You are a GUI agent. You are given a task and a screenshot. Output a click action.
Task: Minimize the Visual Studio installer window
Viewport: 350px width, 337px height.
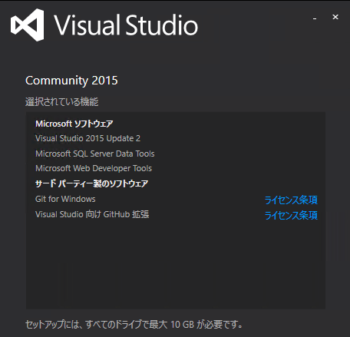315,18
